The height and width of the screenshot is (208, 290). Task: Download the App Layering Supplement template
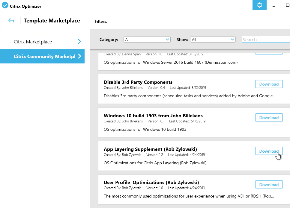click(269, 151)
